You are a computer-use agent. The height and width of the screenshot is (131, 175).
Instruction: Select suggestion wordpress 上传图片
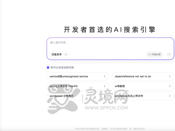78,96
